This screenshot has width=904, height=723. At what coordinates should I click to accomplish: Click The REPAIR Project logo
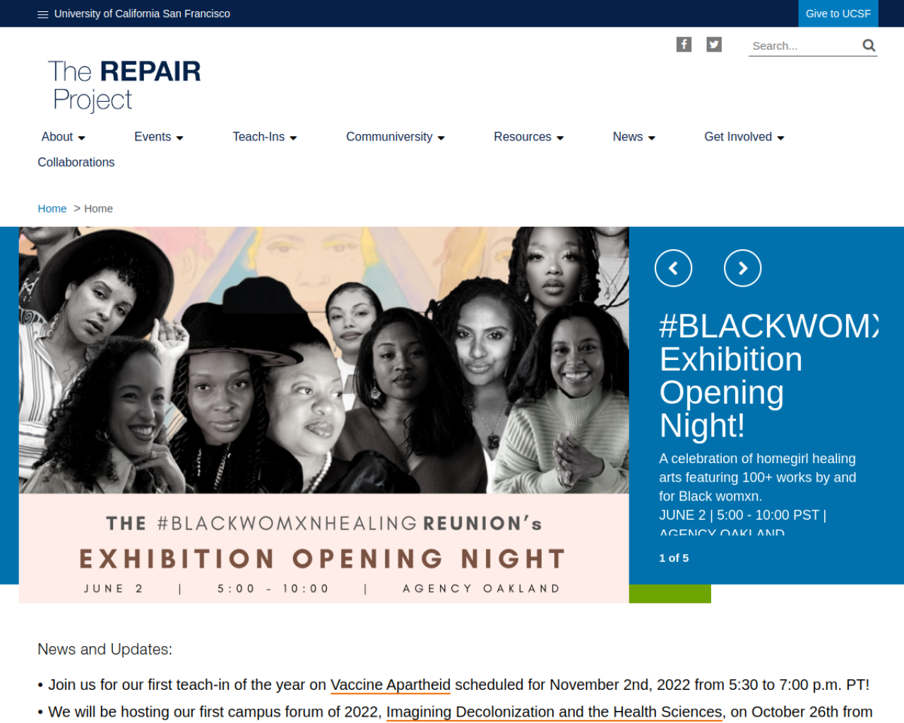(x=124, y=85)
